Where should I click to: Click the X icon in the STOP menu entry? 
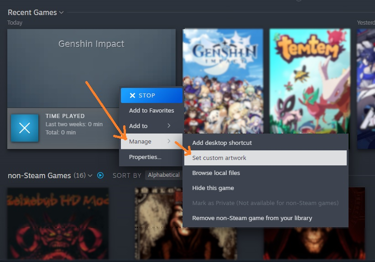(132, 96)
